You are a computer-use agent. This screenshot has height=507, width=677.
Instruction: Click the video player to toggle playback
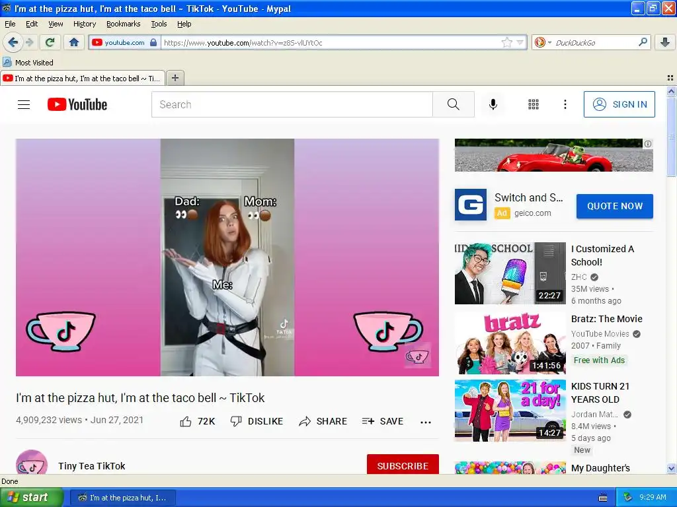point(227,257)
